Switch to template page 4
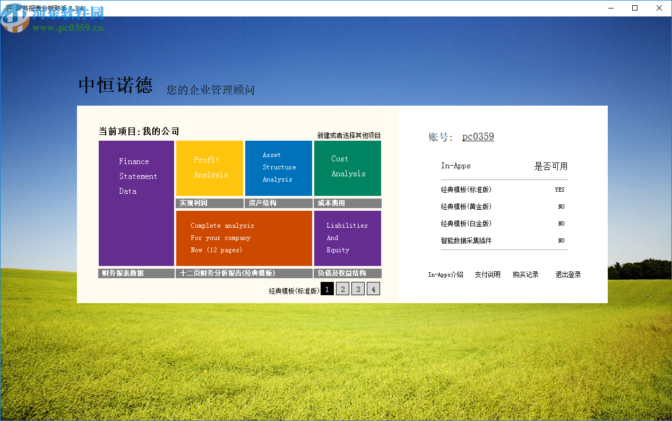This screenshot has height=421, width=672. pos(373,288)
